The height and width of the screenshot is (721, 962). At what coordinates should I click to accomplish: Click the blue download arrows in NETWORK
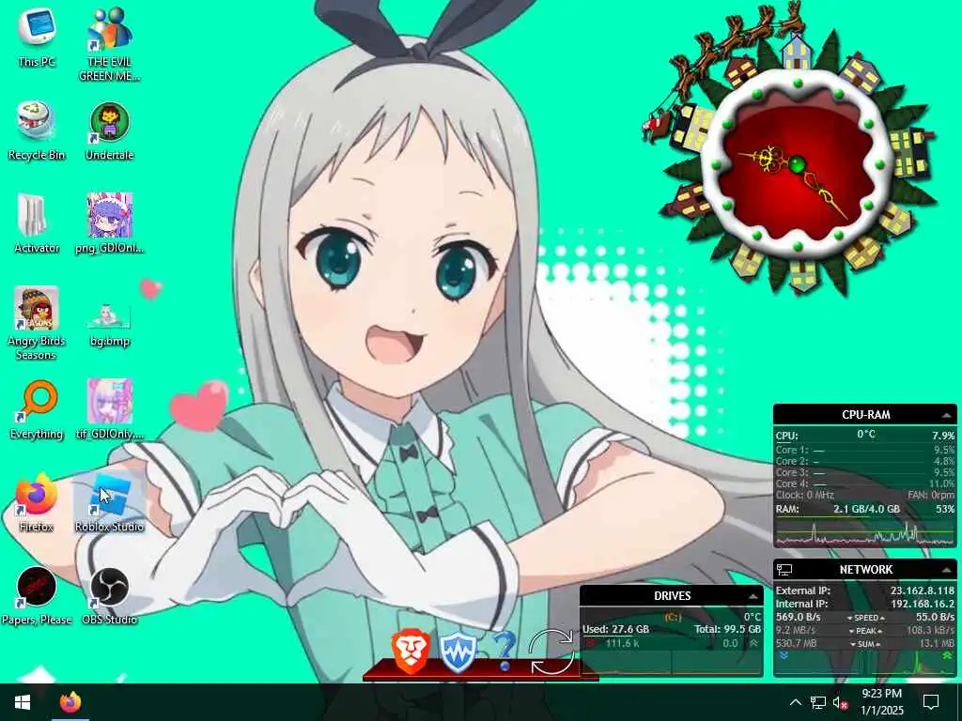784,656
